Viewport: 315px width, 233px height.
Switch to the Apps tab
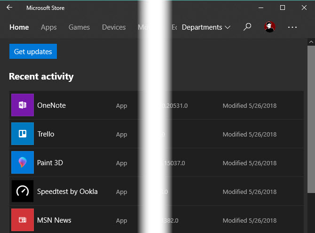click(48, 27)
